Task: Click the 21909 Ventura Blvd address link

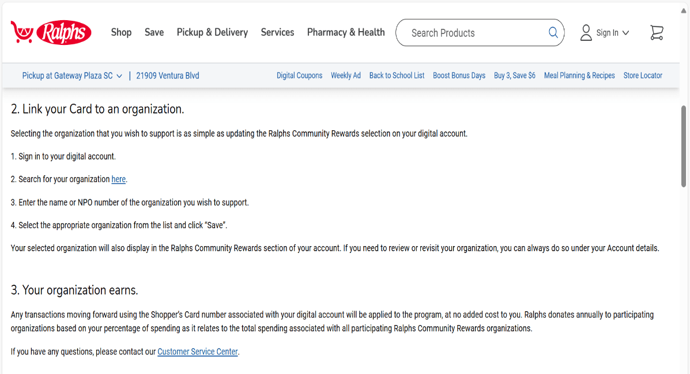Action: [x=168, y=75]
